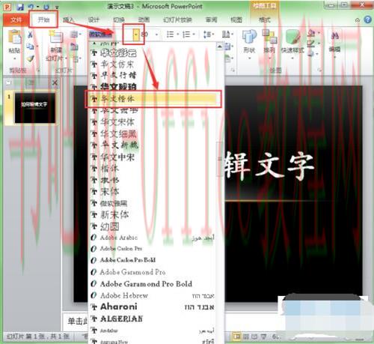
Task: Choose the 华文新魏 font
Action: click(152, 145)
